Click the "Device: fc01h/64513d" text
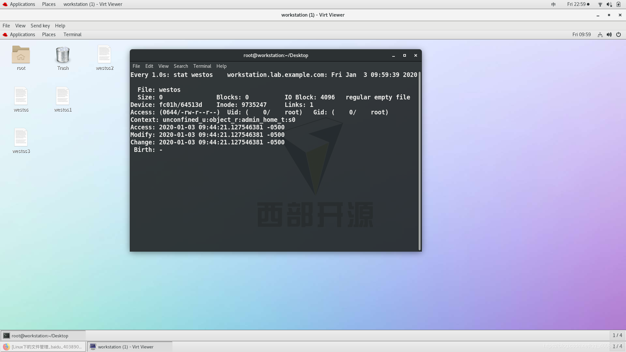The height and width of the screenshot is (352, 626). (x=166, y=105)
